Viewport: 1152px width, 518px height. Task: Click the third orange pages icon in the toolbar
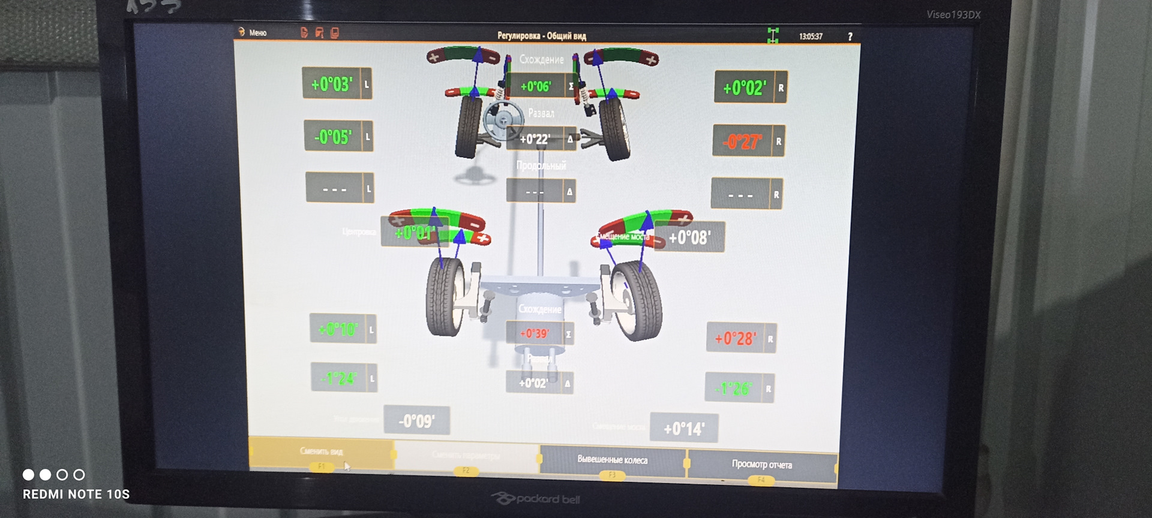pos(335,33)
